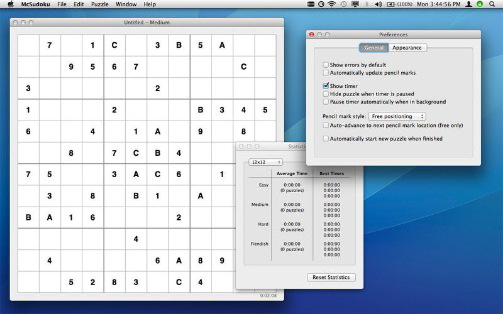The image size is (503, 314).
Task: Click the Average Time column header
Action: point(292,173)
